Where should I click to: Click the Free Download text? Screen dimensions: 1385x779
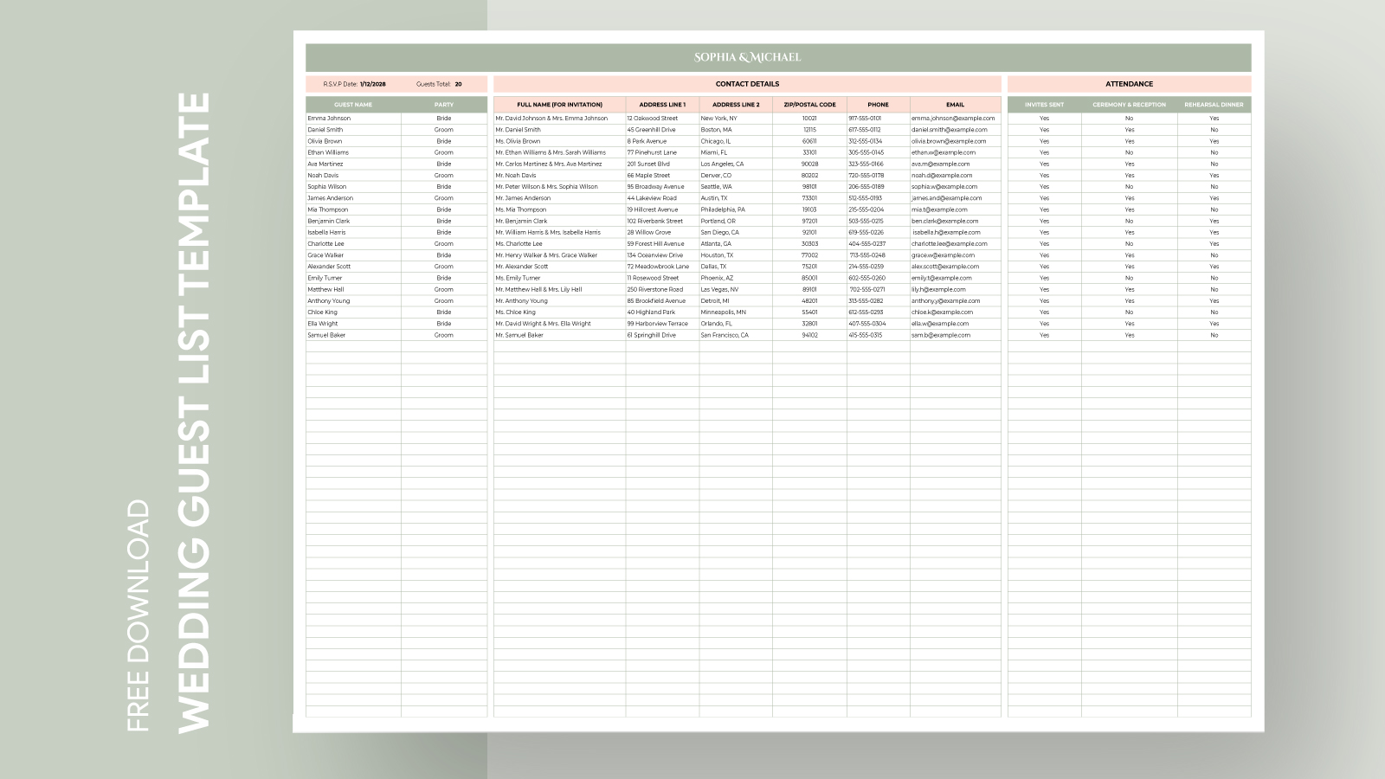coord(138,615)
